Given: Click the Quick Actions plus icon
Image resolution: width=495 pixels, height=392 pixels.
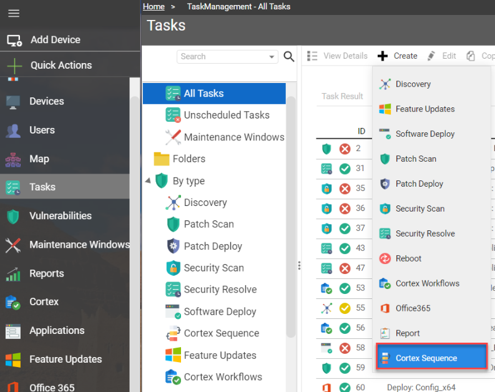Looking at the screenshot, I should tap(14, 66).
